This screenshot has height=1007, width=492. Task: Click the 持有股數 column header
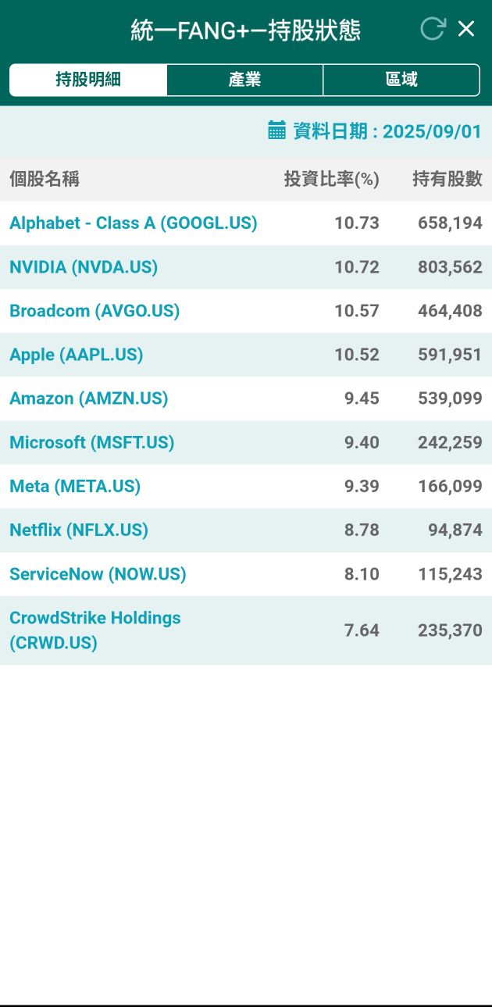447,180
